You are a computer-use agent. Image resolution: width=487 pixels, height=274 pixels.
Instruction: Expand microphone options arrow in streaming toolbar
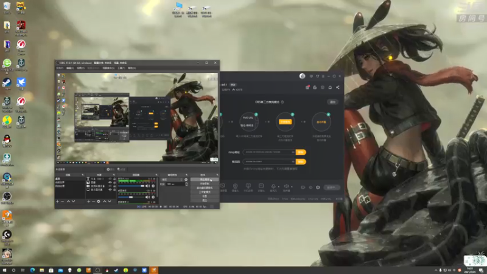[x=279, y=187]
